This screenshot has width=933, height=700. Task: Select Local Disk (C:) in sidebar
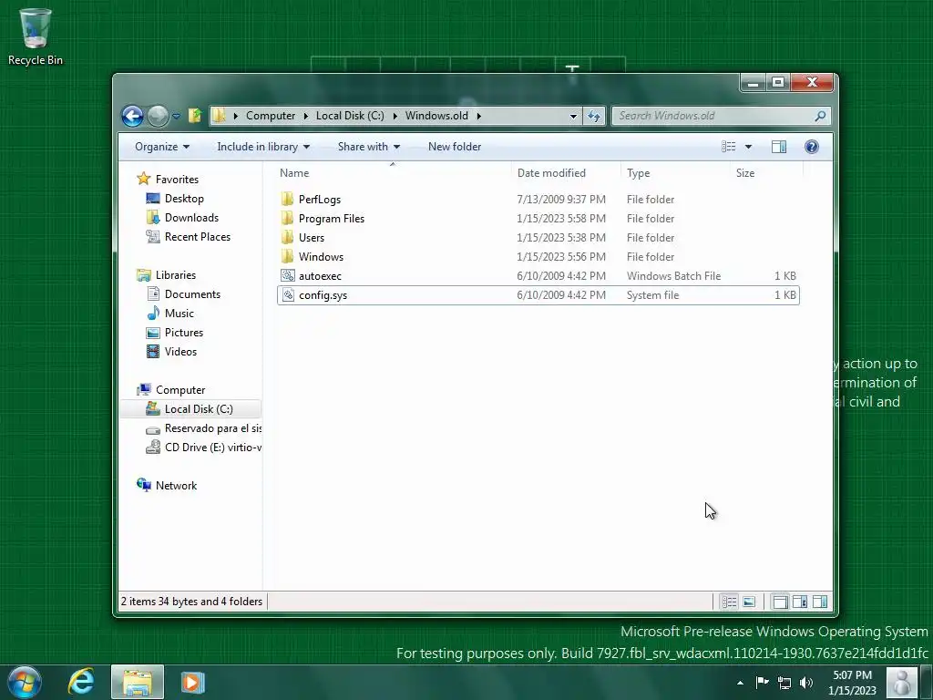click(190, 409)
